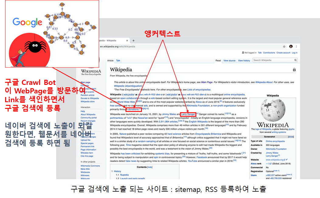Collapse Contents with the hide toggle
The height and width of the screenshot is (198, 320).
(150, 167)
